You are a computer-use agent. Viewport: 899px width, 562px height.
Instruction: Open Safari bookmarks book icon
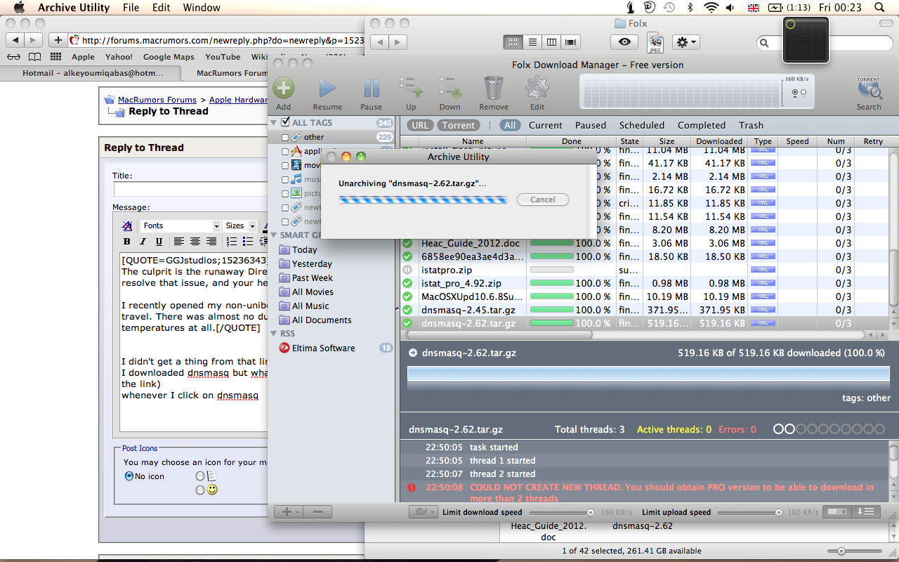click(x=34, y=57)
